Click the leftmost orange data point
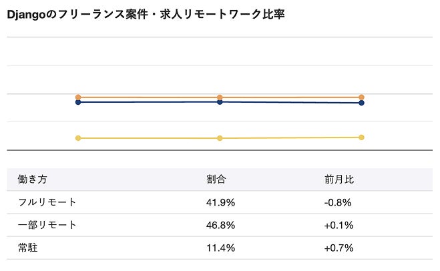This screenshot has width=440, height=271. coord(78,97)
